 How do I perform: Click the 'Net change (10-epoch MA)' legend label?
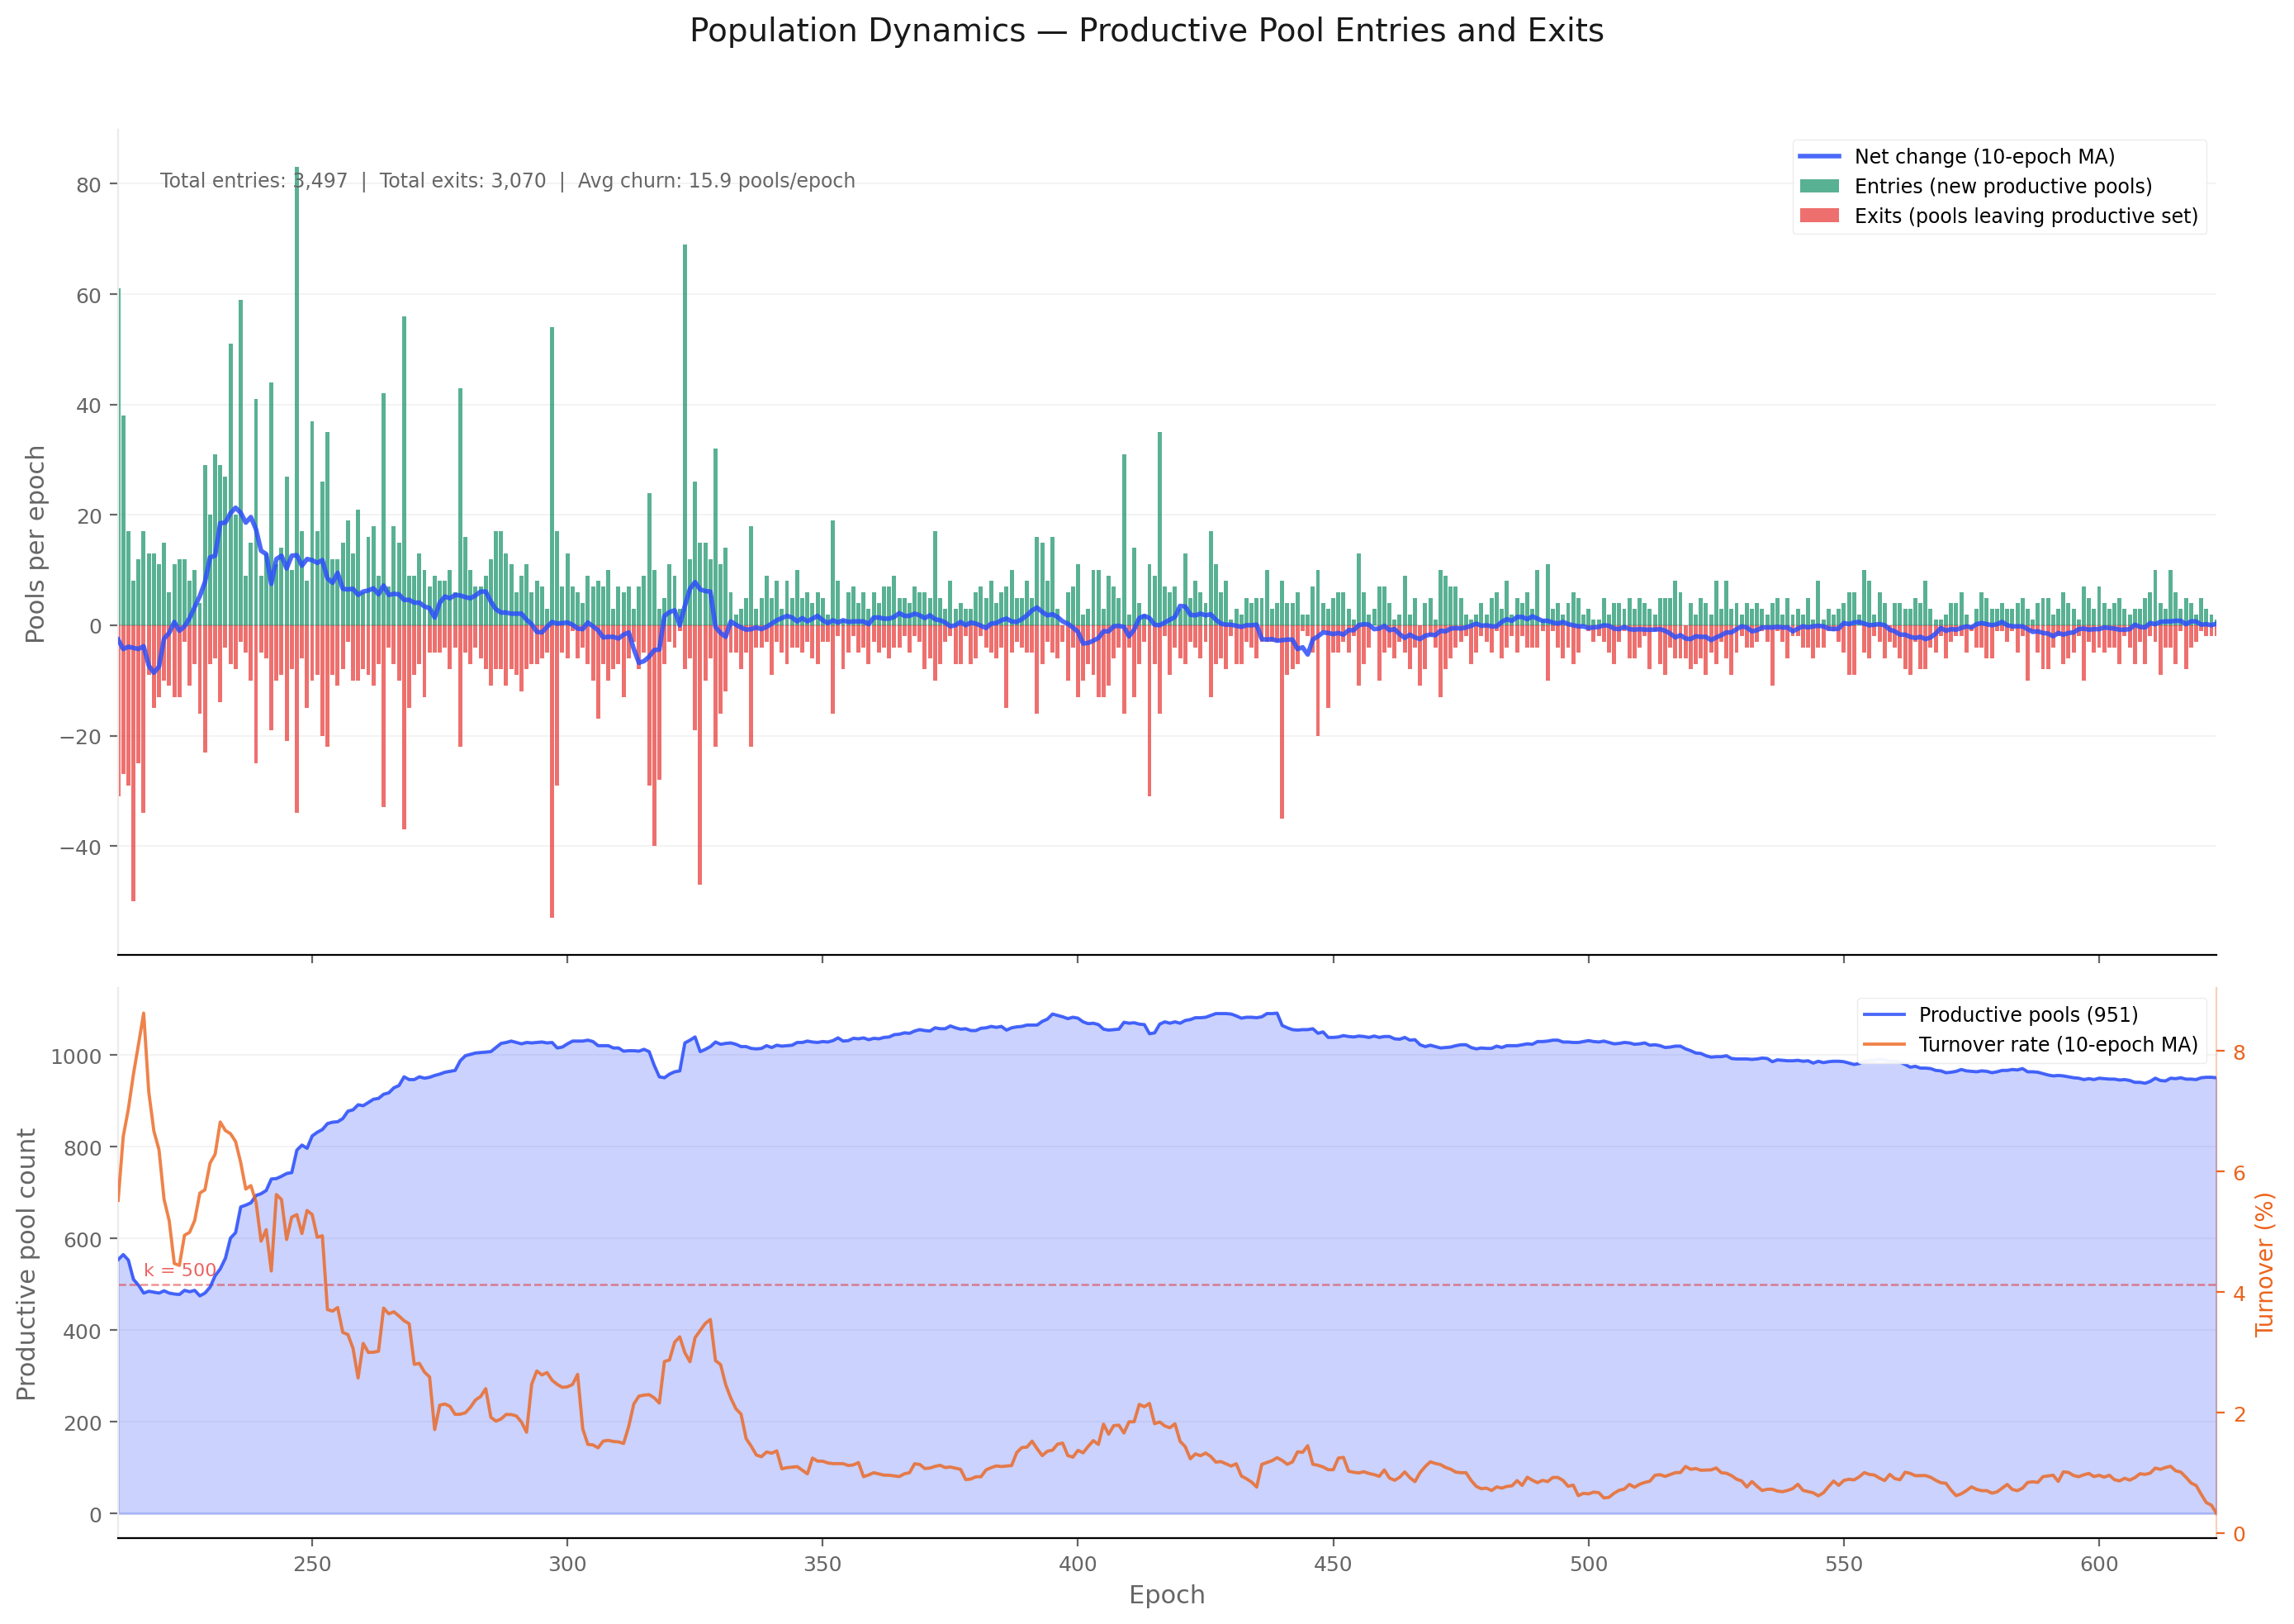pos(1984,157)
